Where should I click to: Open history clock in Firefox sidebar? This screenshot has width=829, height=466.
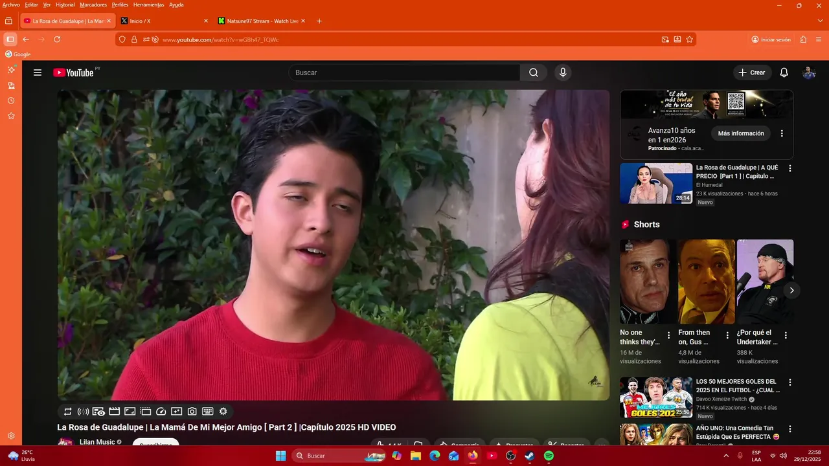[x=11, y=101]
